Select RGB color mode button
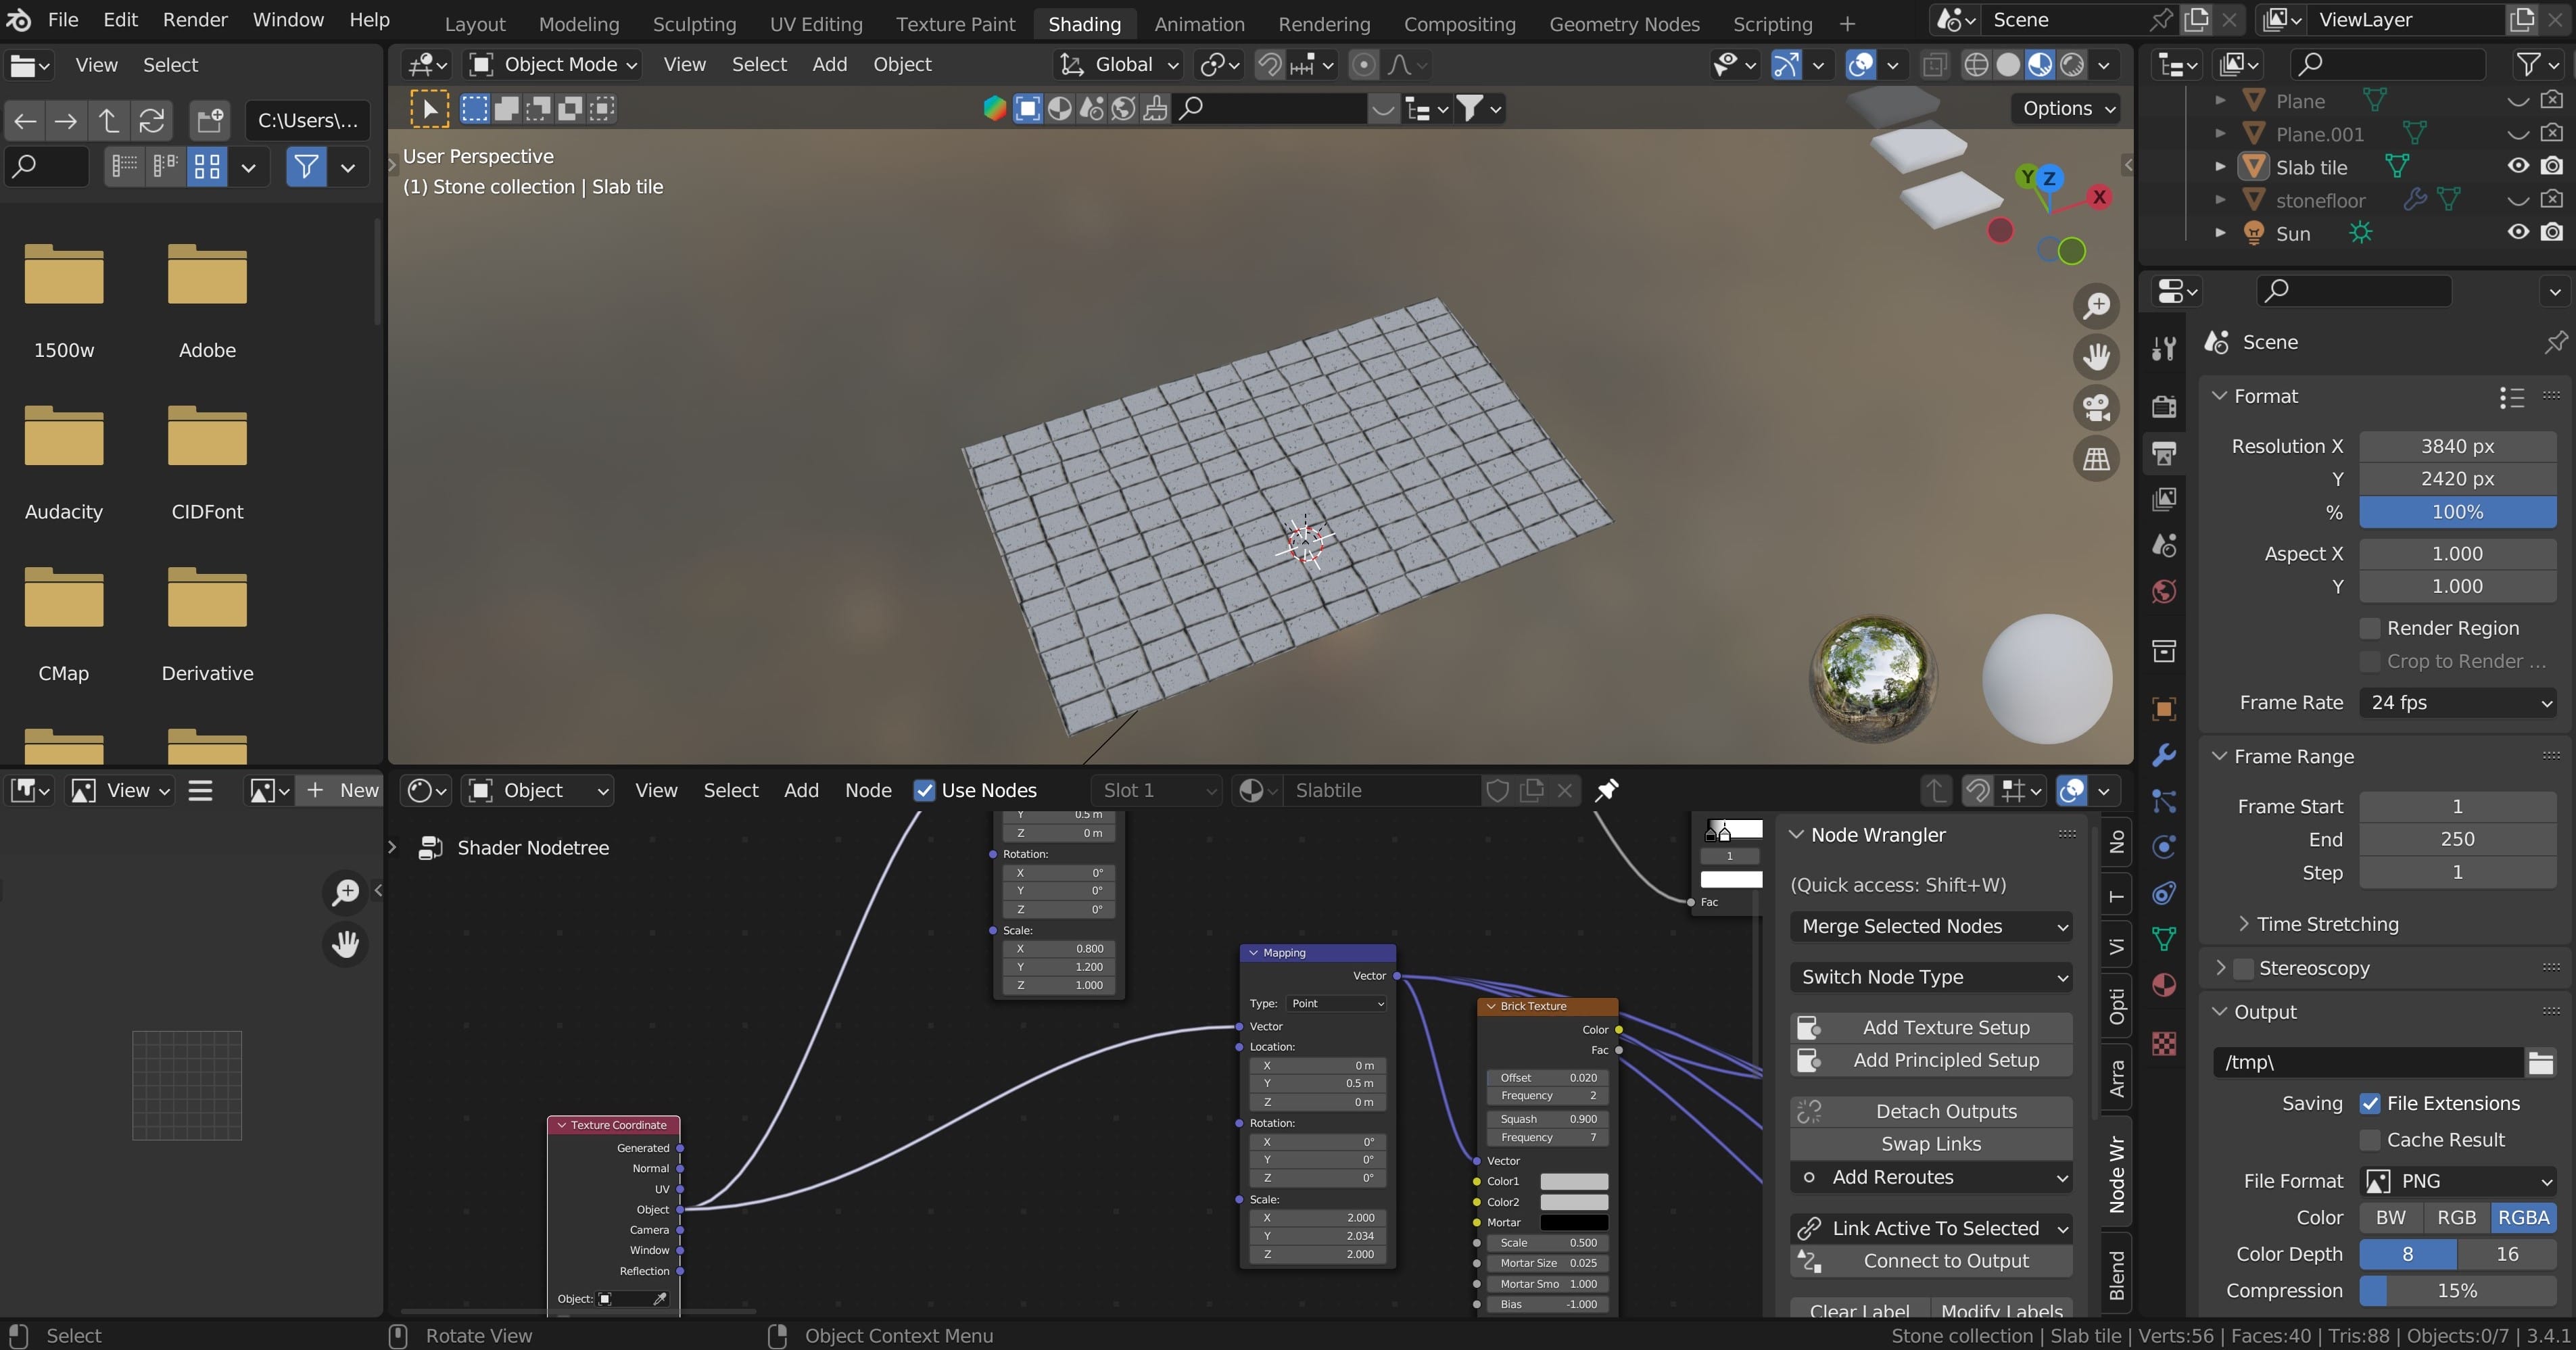2576x1350 pixels. point(2456,1217)
